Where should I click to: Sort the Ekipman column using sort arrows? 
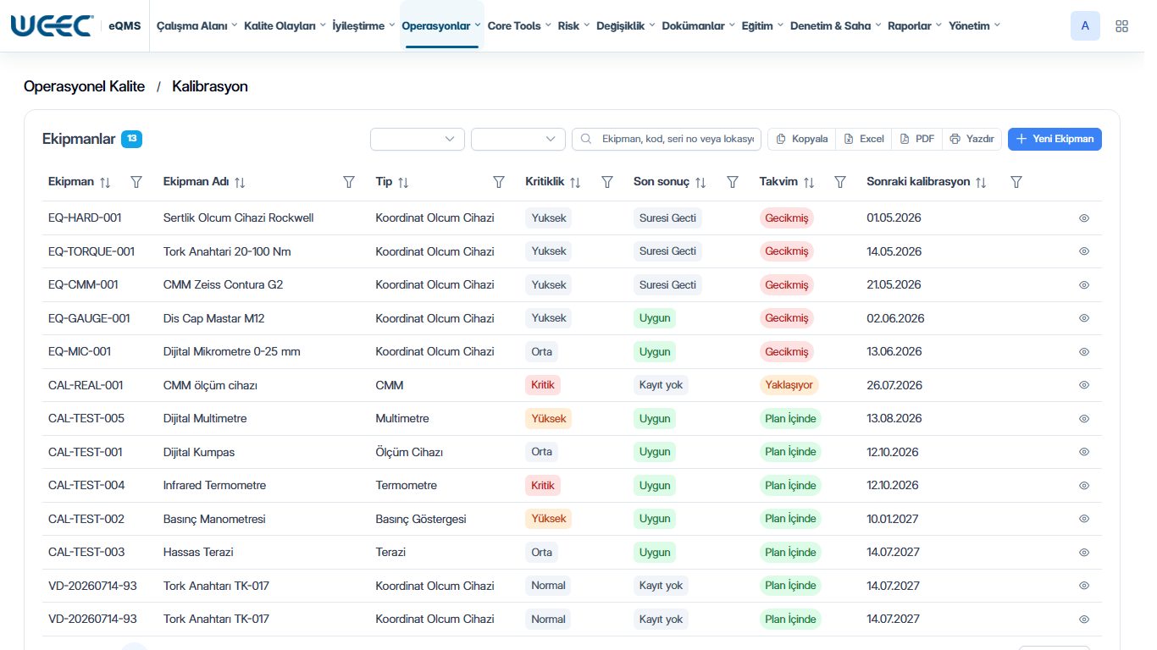click(x=105, y=182)
